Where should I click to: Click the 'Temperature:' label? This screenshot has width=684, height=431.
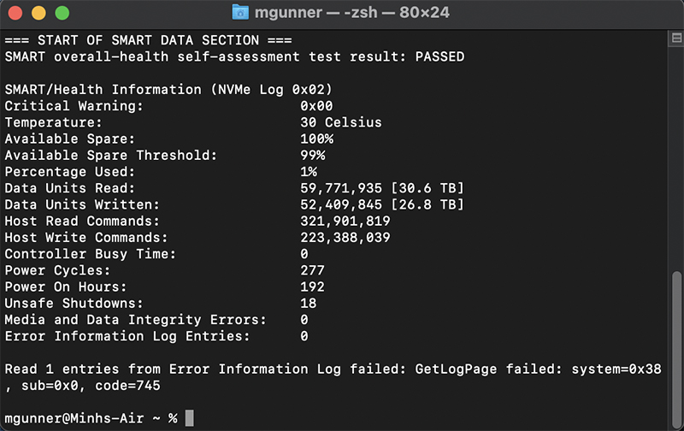point(53,122)
